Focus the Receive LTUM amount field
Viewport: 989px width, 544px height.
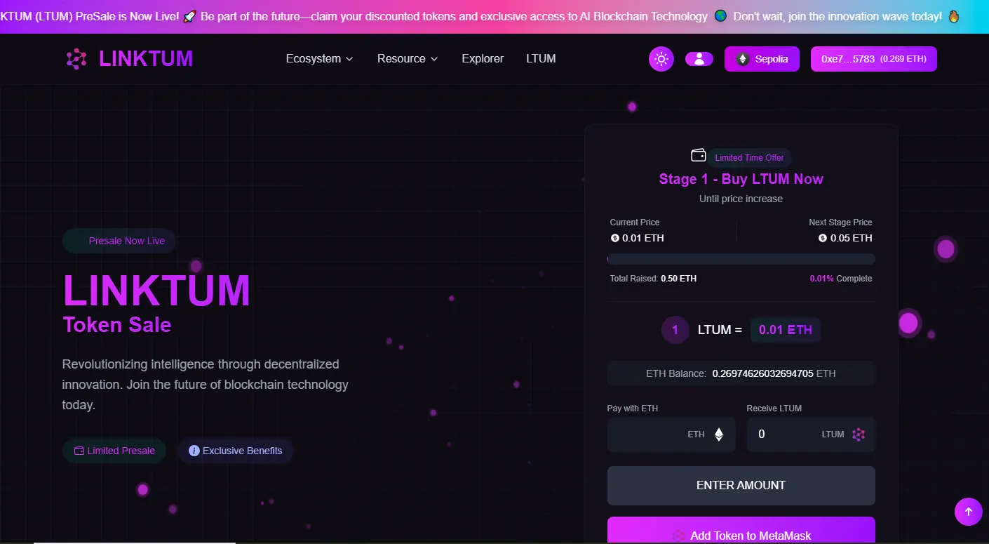coord(811,434)
